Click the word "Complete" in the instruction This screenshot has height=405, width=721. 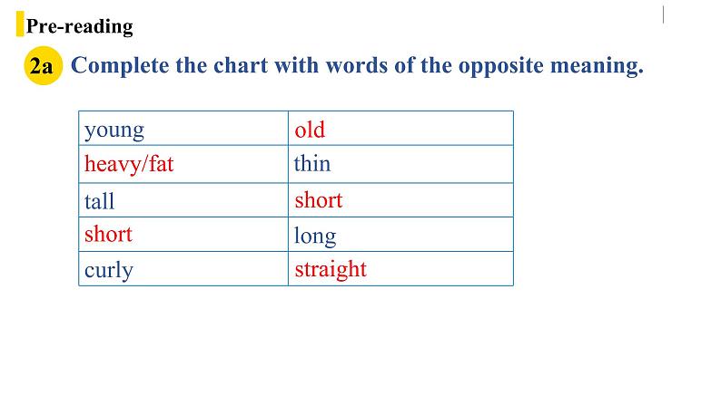click(x=117, y=66)
